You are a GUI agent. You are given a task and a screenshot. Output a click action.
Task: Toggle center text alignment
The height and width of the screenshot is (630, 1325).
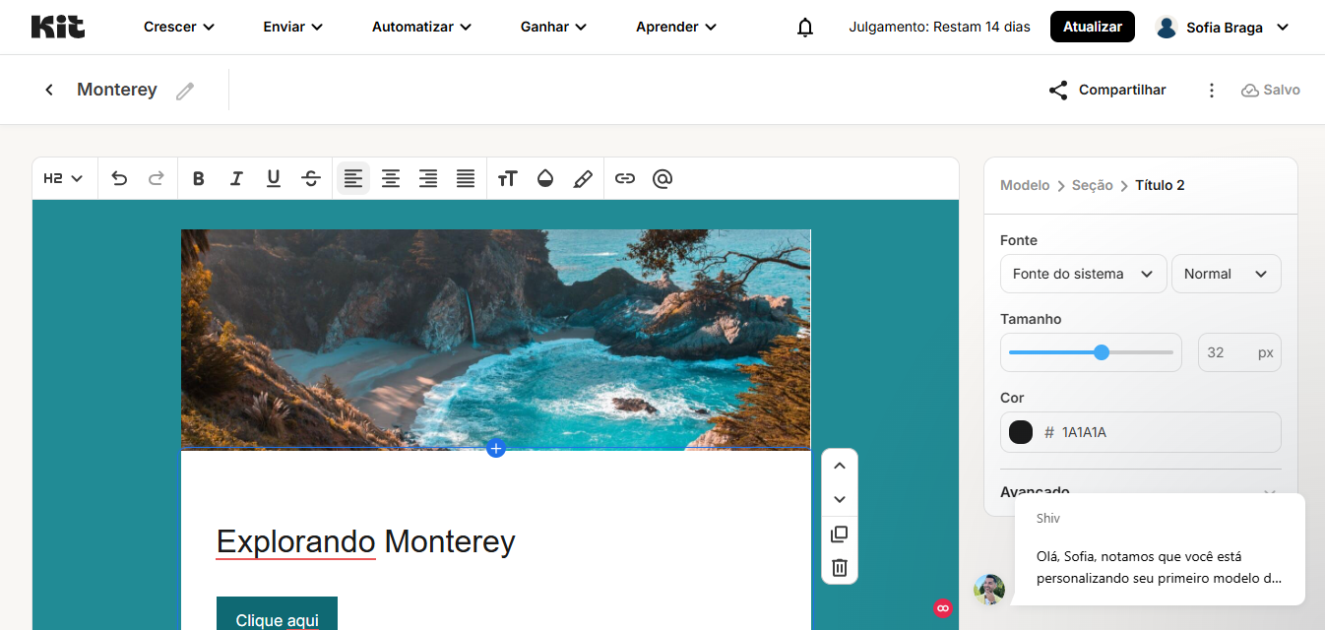point(390,178)
